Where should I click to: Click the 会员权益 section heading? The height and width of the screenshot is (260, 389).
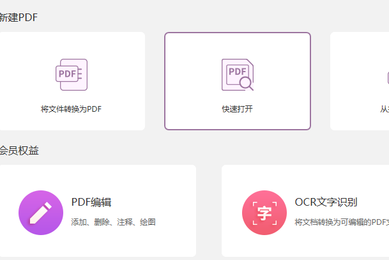19,151
